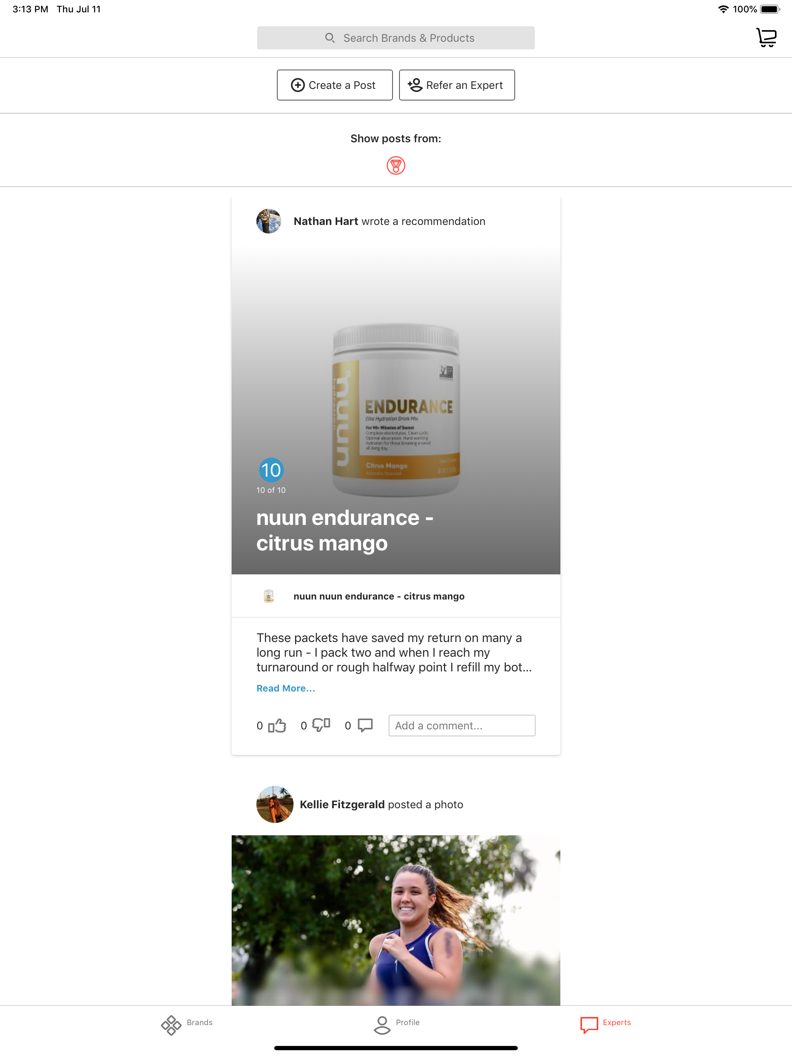Switch to the Profile tab
792x1056 pixels.
[x=396, y=1024]
